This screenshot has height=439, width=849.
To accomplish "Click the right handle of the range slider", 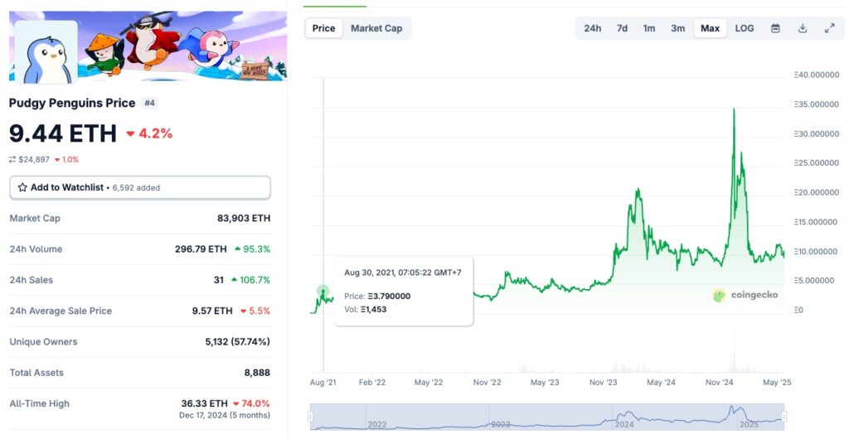I will pyautogui.click(x=784, y=417).
